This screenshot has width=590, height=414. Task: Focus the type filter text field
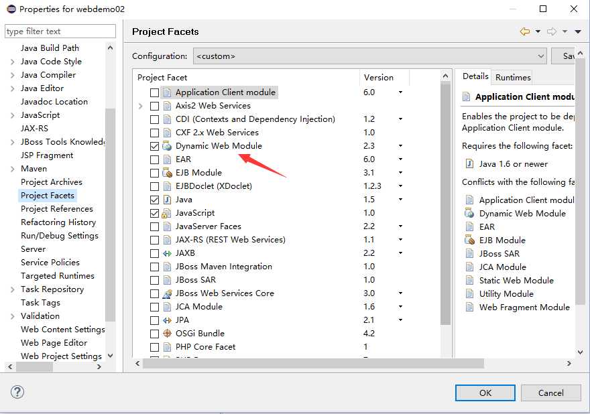60,31
